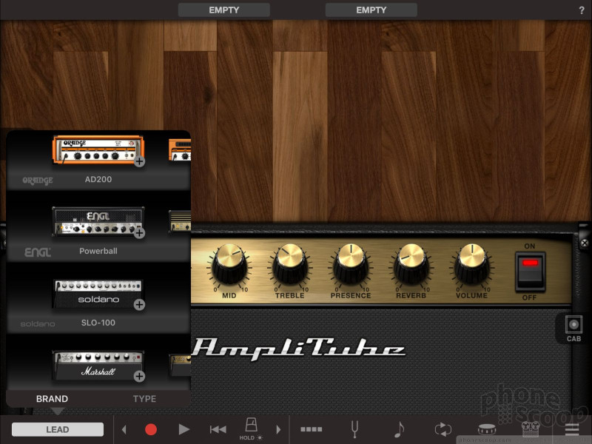Open the drum loop module
592x444 pixels.
(x=487, y=429)
